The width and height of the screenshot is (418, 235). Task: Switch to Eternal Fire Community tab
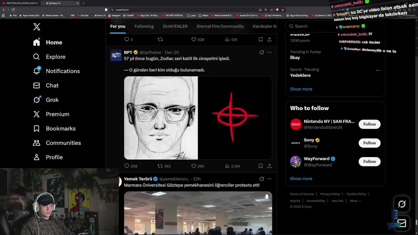click(x=220, y=26)
